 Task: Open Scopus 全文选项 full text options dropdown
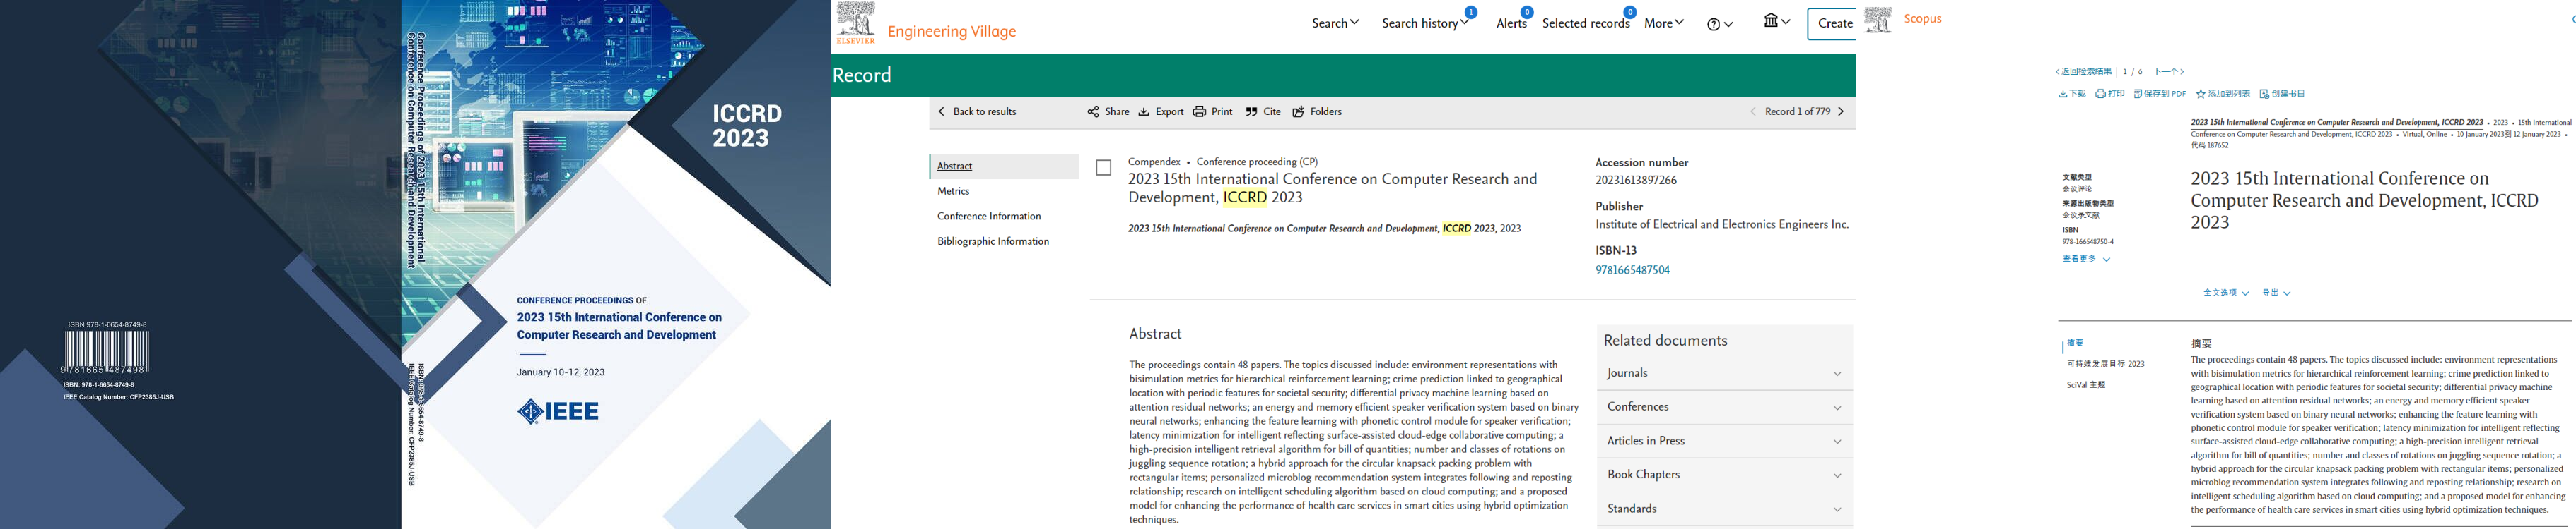tap(2225, 293)
